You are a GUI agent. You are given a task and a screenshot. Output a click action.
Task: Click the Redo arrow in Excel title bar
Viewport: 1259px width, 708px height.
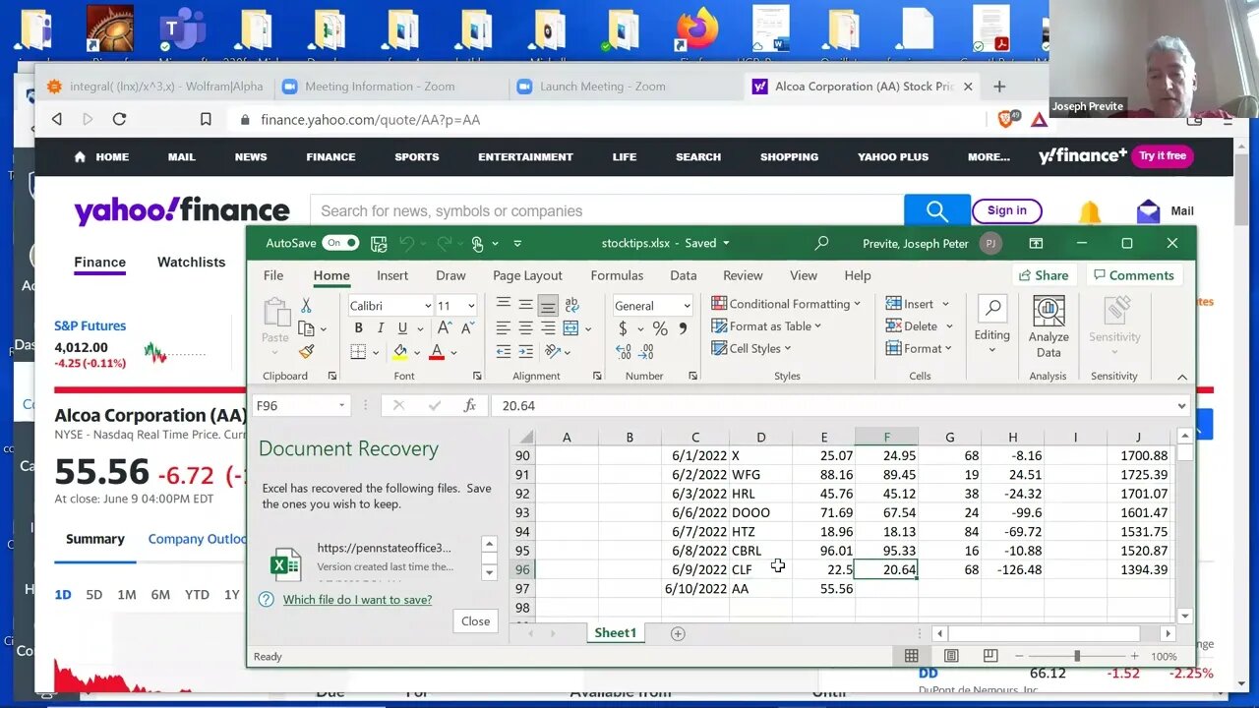444,243
